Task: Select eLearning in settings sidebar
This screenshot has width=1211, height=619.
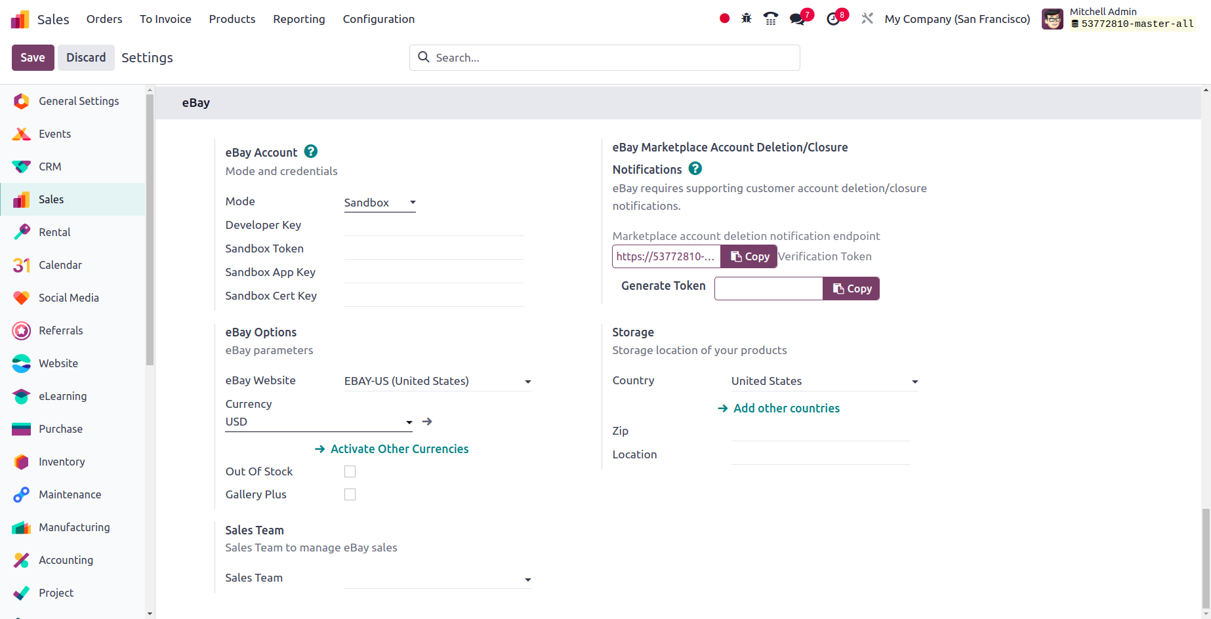Action: 73,396
